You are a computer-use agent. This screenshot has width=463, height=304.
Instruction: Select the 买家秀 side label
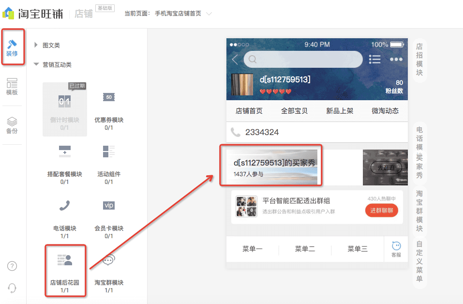click(x=419, y=167)
